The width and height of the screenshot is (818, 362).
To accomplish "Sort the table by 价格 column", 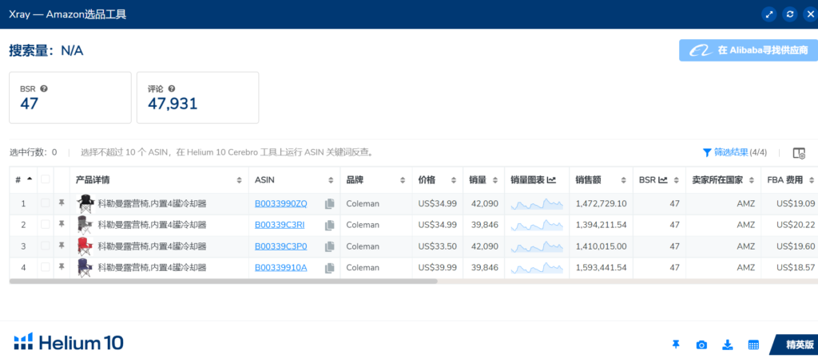I will tap(436, 179).
